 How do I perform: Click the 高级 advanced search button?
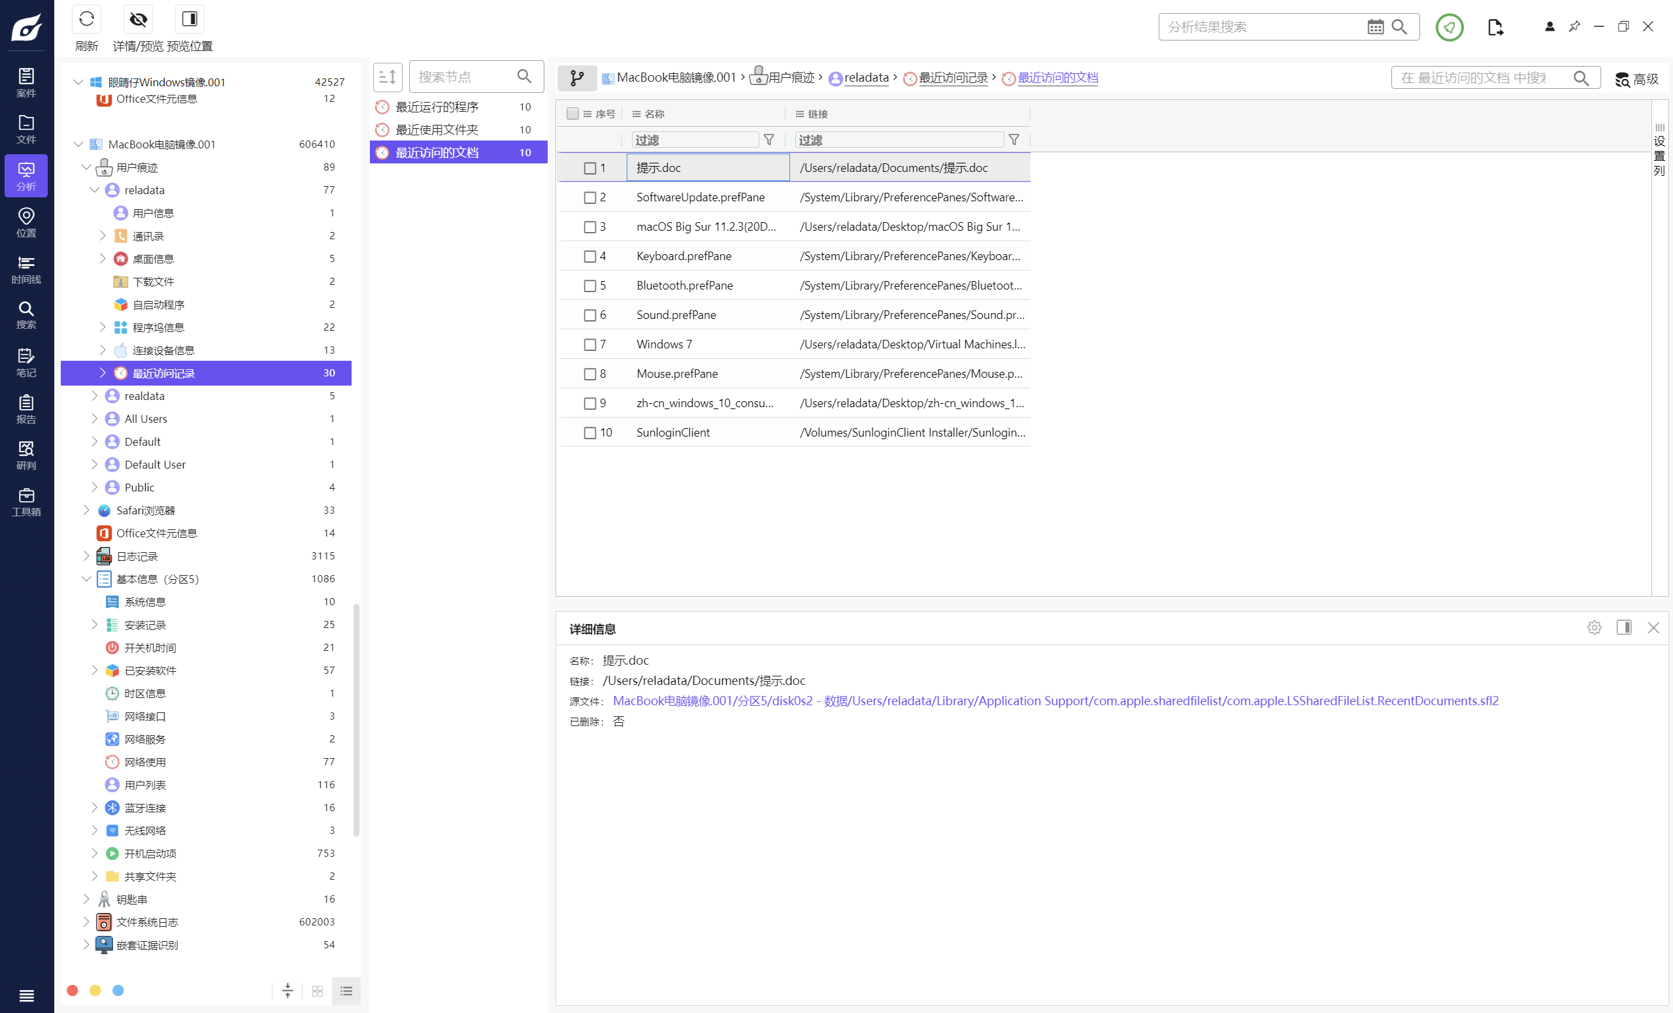point(1636,79)
